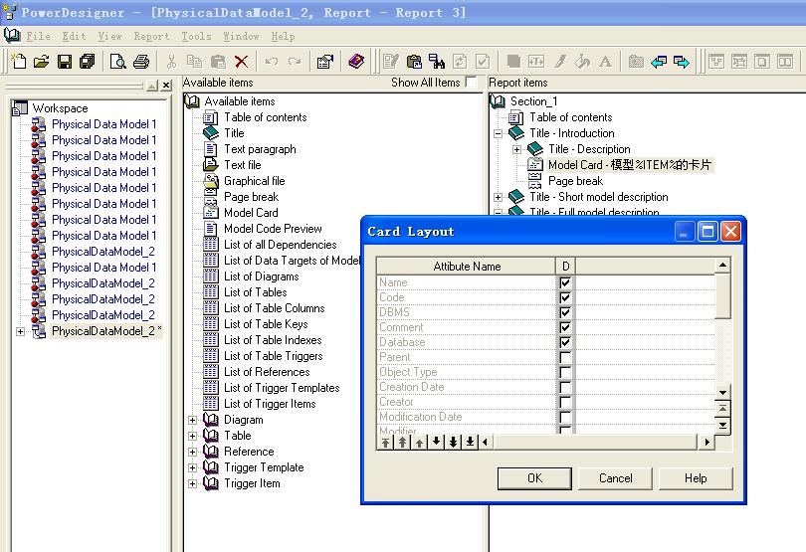Click OK in Card Layout dialog
The width and height of the screenshot is (806, 552).
pyautogui.click(x=534, y=478)
